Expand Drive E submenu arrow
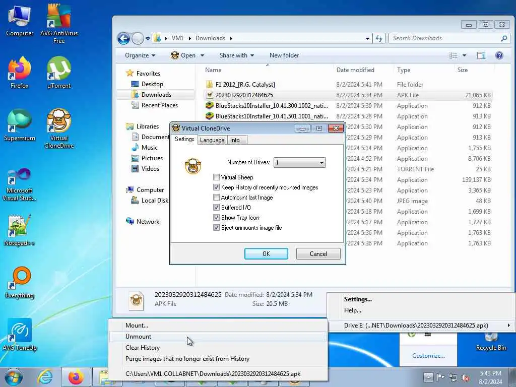The height and width of the screenshot is (387, 516). tap(509, 326)
